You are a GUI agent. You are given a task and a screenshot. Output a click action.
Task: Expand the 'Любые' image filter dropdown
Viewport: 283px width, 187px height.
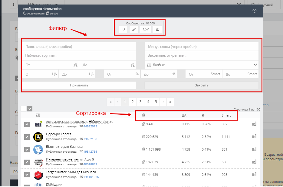[201, 65]
